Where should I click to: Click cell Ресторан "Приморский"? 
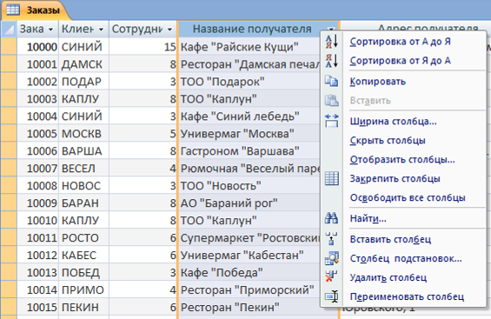pyautogui.click(x=249, y=290)
